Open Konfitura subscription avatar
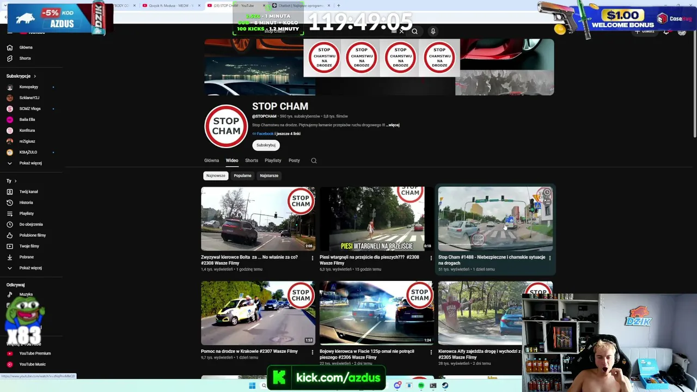The height and width of the screenshot is (392, 697). [10, 131]
